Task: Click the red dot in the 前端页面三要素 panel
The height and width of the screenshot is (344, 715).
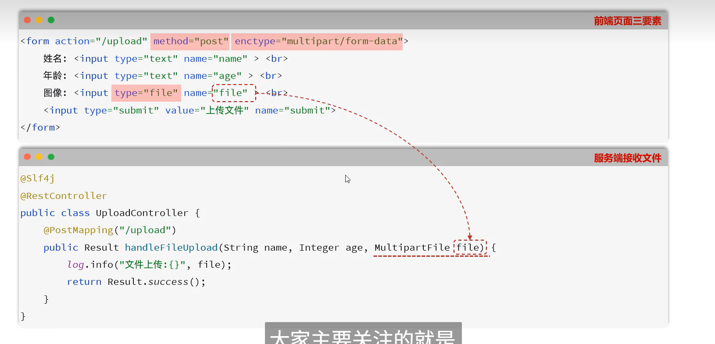Action: click(27, 20)
